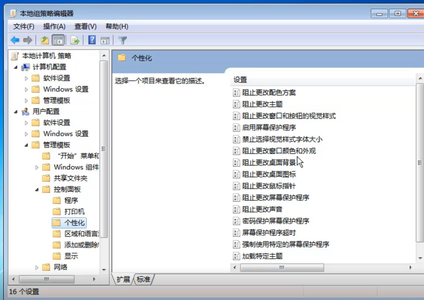Switch to the 标准 tab
This screenshot has width=424, height=300.
(x=143, y=279)
